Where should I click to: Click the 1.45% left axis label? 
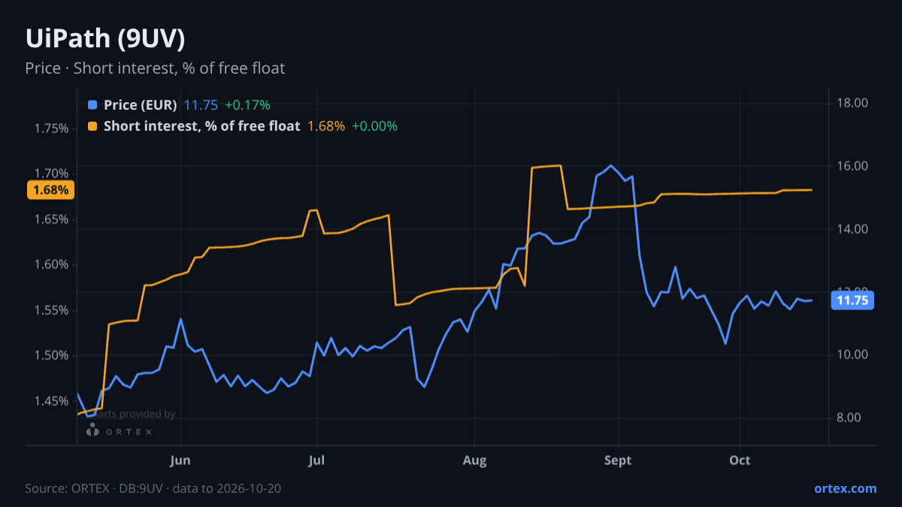51,401
